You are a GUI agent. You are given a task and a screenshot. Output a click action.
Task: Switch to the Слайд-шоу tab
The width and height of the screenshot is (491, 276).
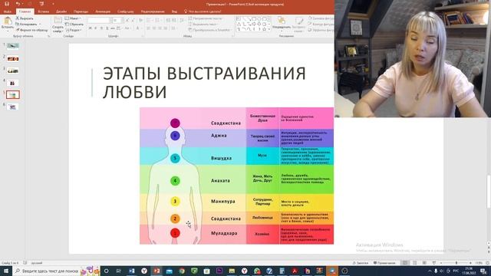[x=126, y=11]
